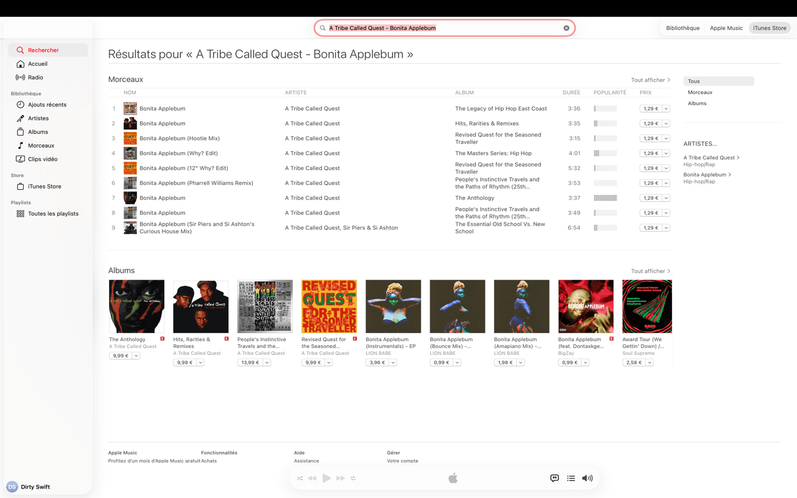Open Rechercher in the sidebar
797x498 pixels.
click(x=48, y=50)
